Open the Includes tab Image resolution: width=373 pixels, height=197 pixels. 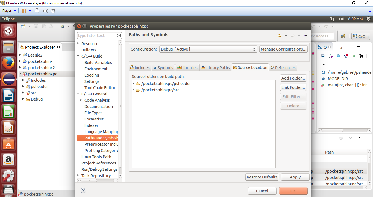click(x=140, y=67)
